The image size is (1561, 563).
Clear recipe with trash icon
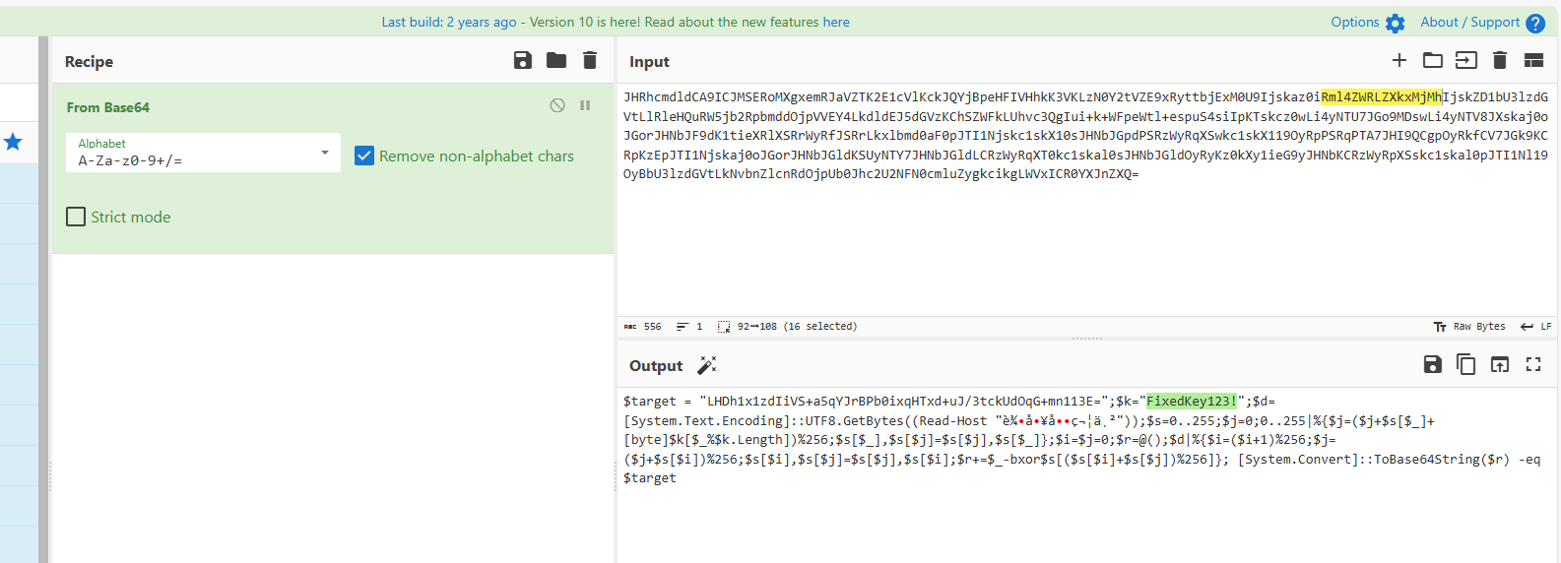[x=590, y=61]
